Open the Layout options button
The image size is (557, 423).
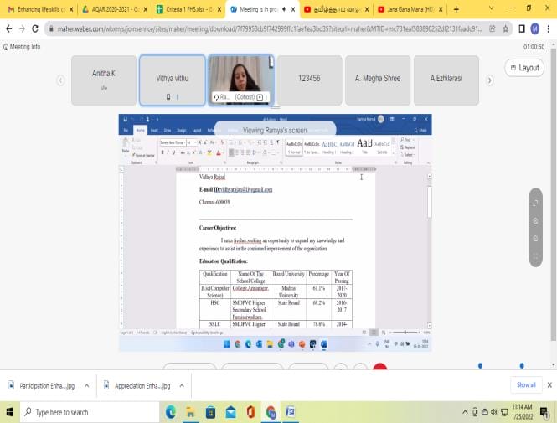click(524, 68)
